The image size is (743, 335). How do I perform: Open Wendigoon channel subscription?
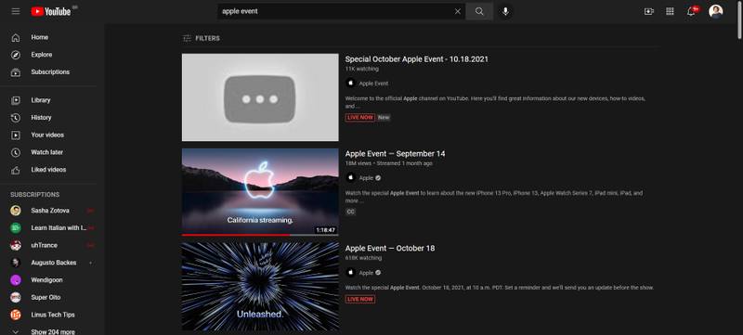click(52, 280)
